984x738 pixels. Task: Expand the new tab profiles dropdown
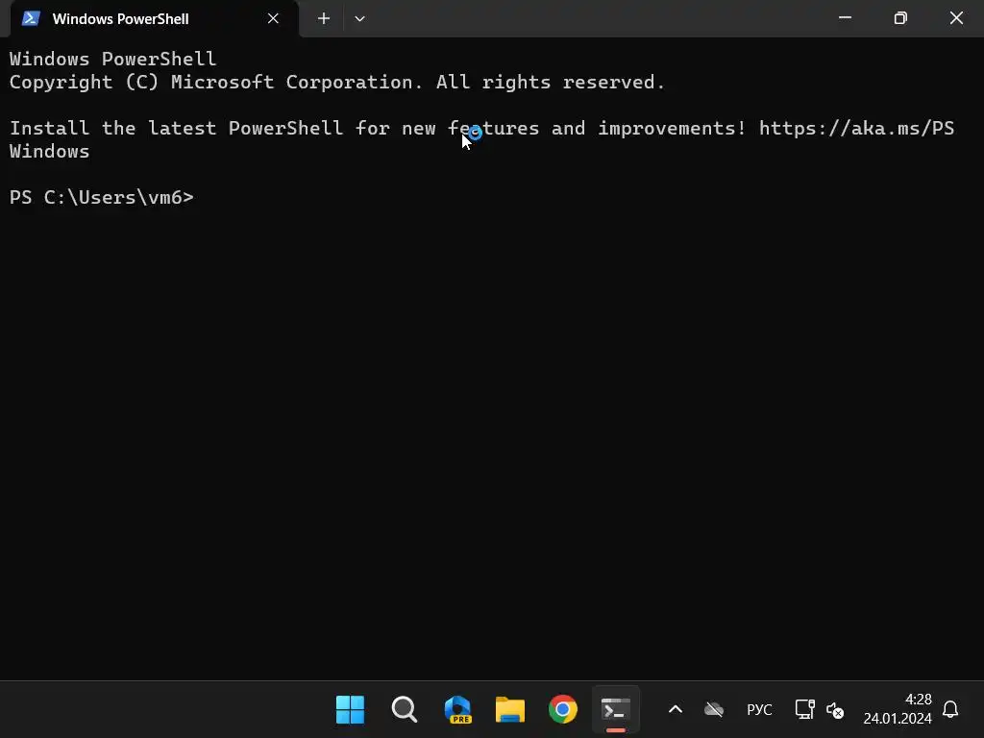359,19
